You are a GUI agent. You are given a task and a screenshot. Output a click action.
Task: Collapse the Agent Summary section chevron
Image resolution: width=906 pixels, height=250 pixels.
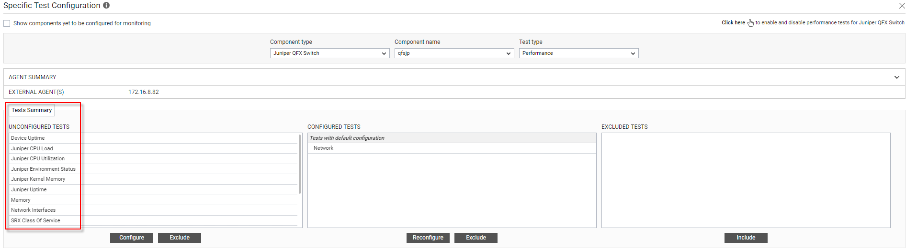[897, 77]
